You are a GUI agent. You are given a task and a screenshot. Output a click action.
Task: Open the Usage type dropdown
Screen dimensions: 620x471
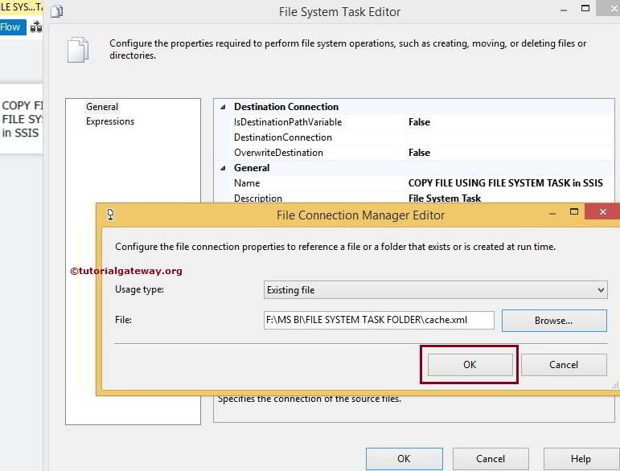pyautogui.click(x=435, y=289)
